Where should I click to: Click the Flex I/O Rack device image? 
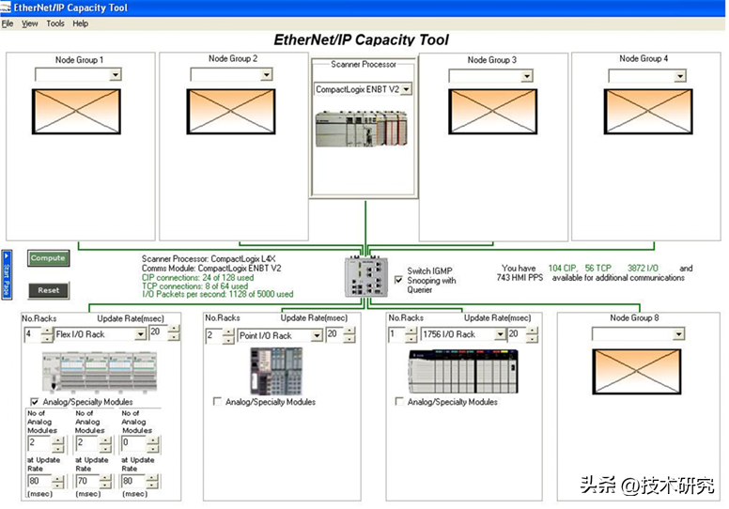(x=96, y=369)
